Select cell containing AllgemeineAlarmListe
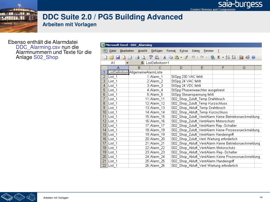 pos(139,72)
